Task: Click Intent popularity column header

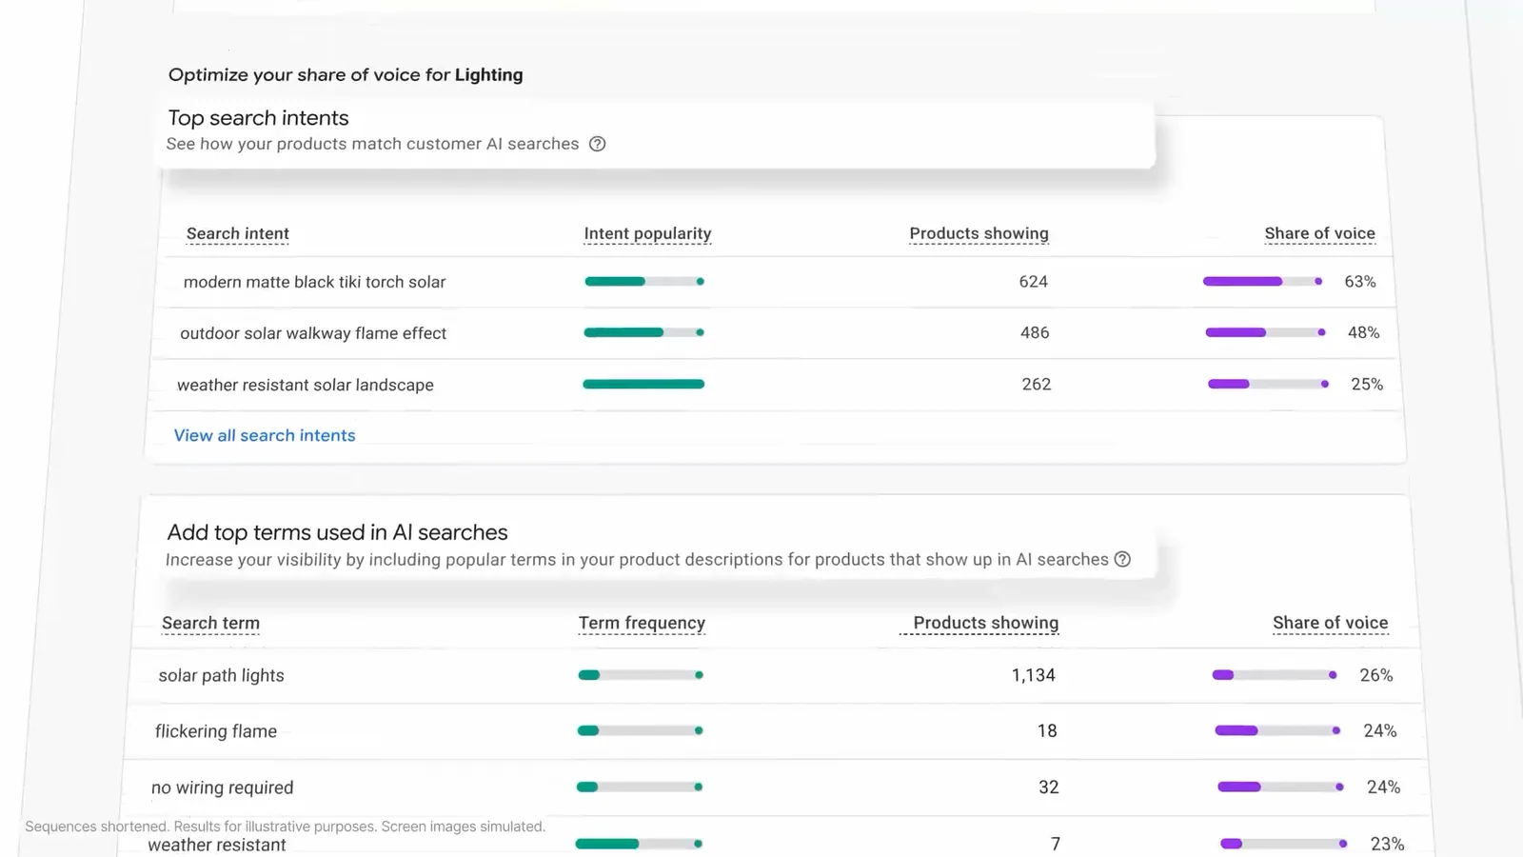Action: tap(647, 233)
